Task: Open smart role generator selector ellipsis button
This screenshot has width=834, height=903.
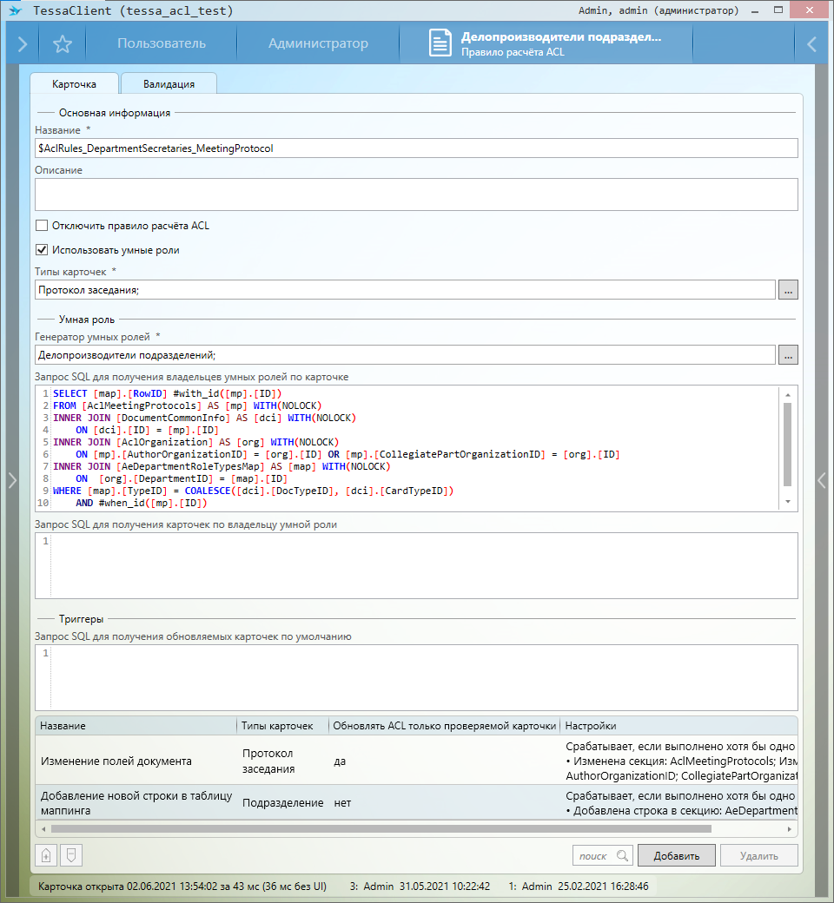Action: coord(787,354)
